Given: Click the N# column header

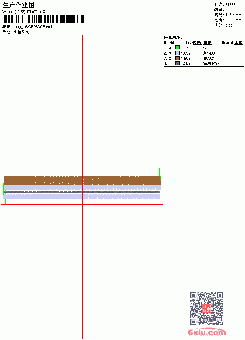Looking at the screenshot, I should pos(172,43).
